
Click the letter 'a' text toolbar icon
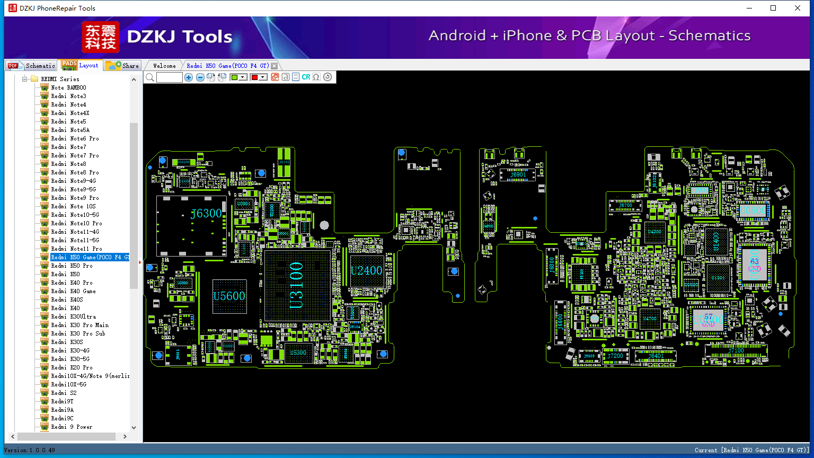(x=286, y=77)
